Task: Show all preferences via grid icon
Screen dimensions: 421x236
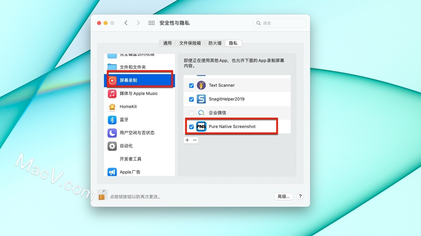Action: coord(152,23)
